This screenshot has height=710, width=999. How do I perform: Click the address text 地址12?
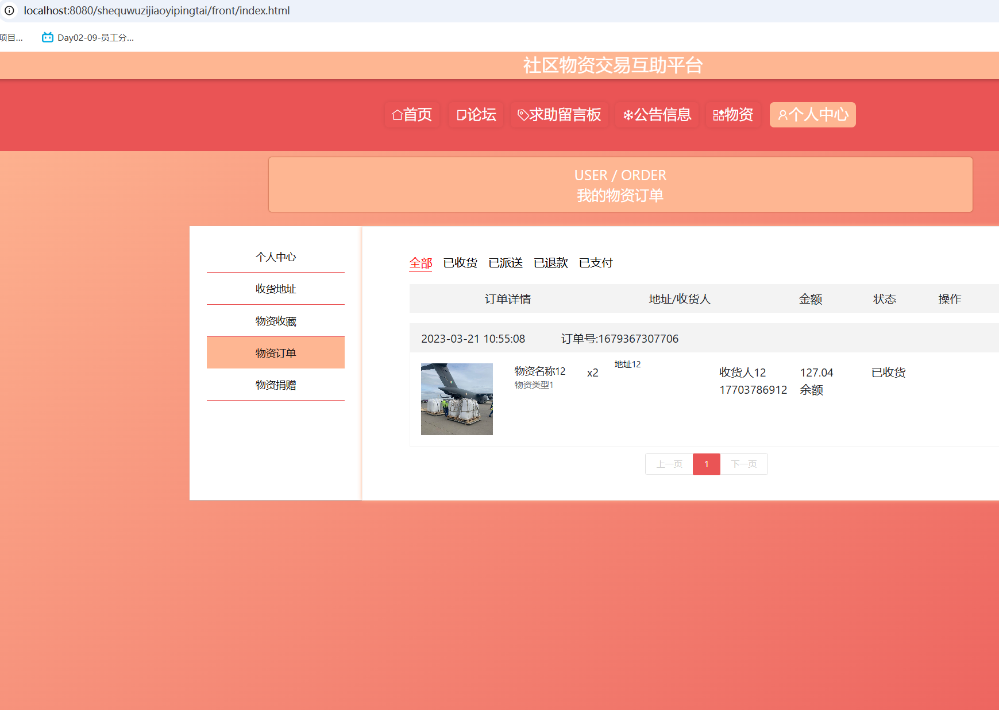pyautogui.click(x=627, y=364)
